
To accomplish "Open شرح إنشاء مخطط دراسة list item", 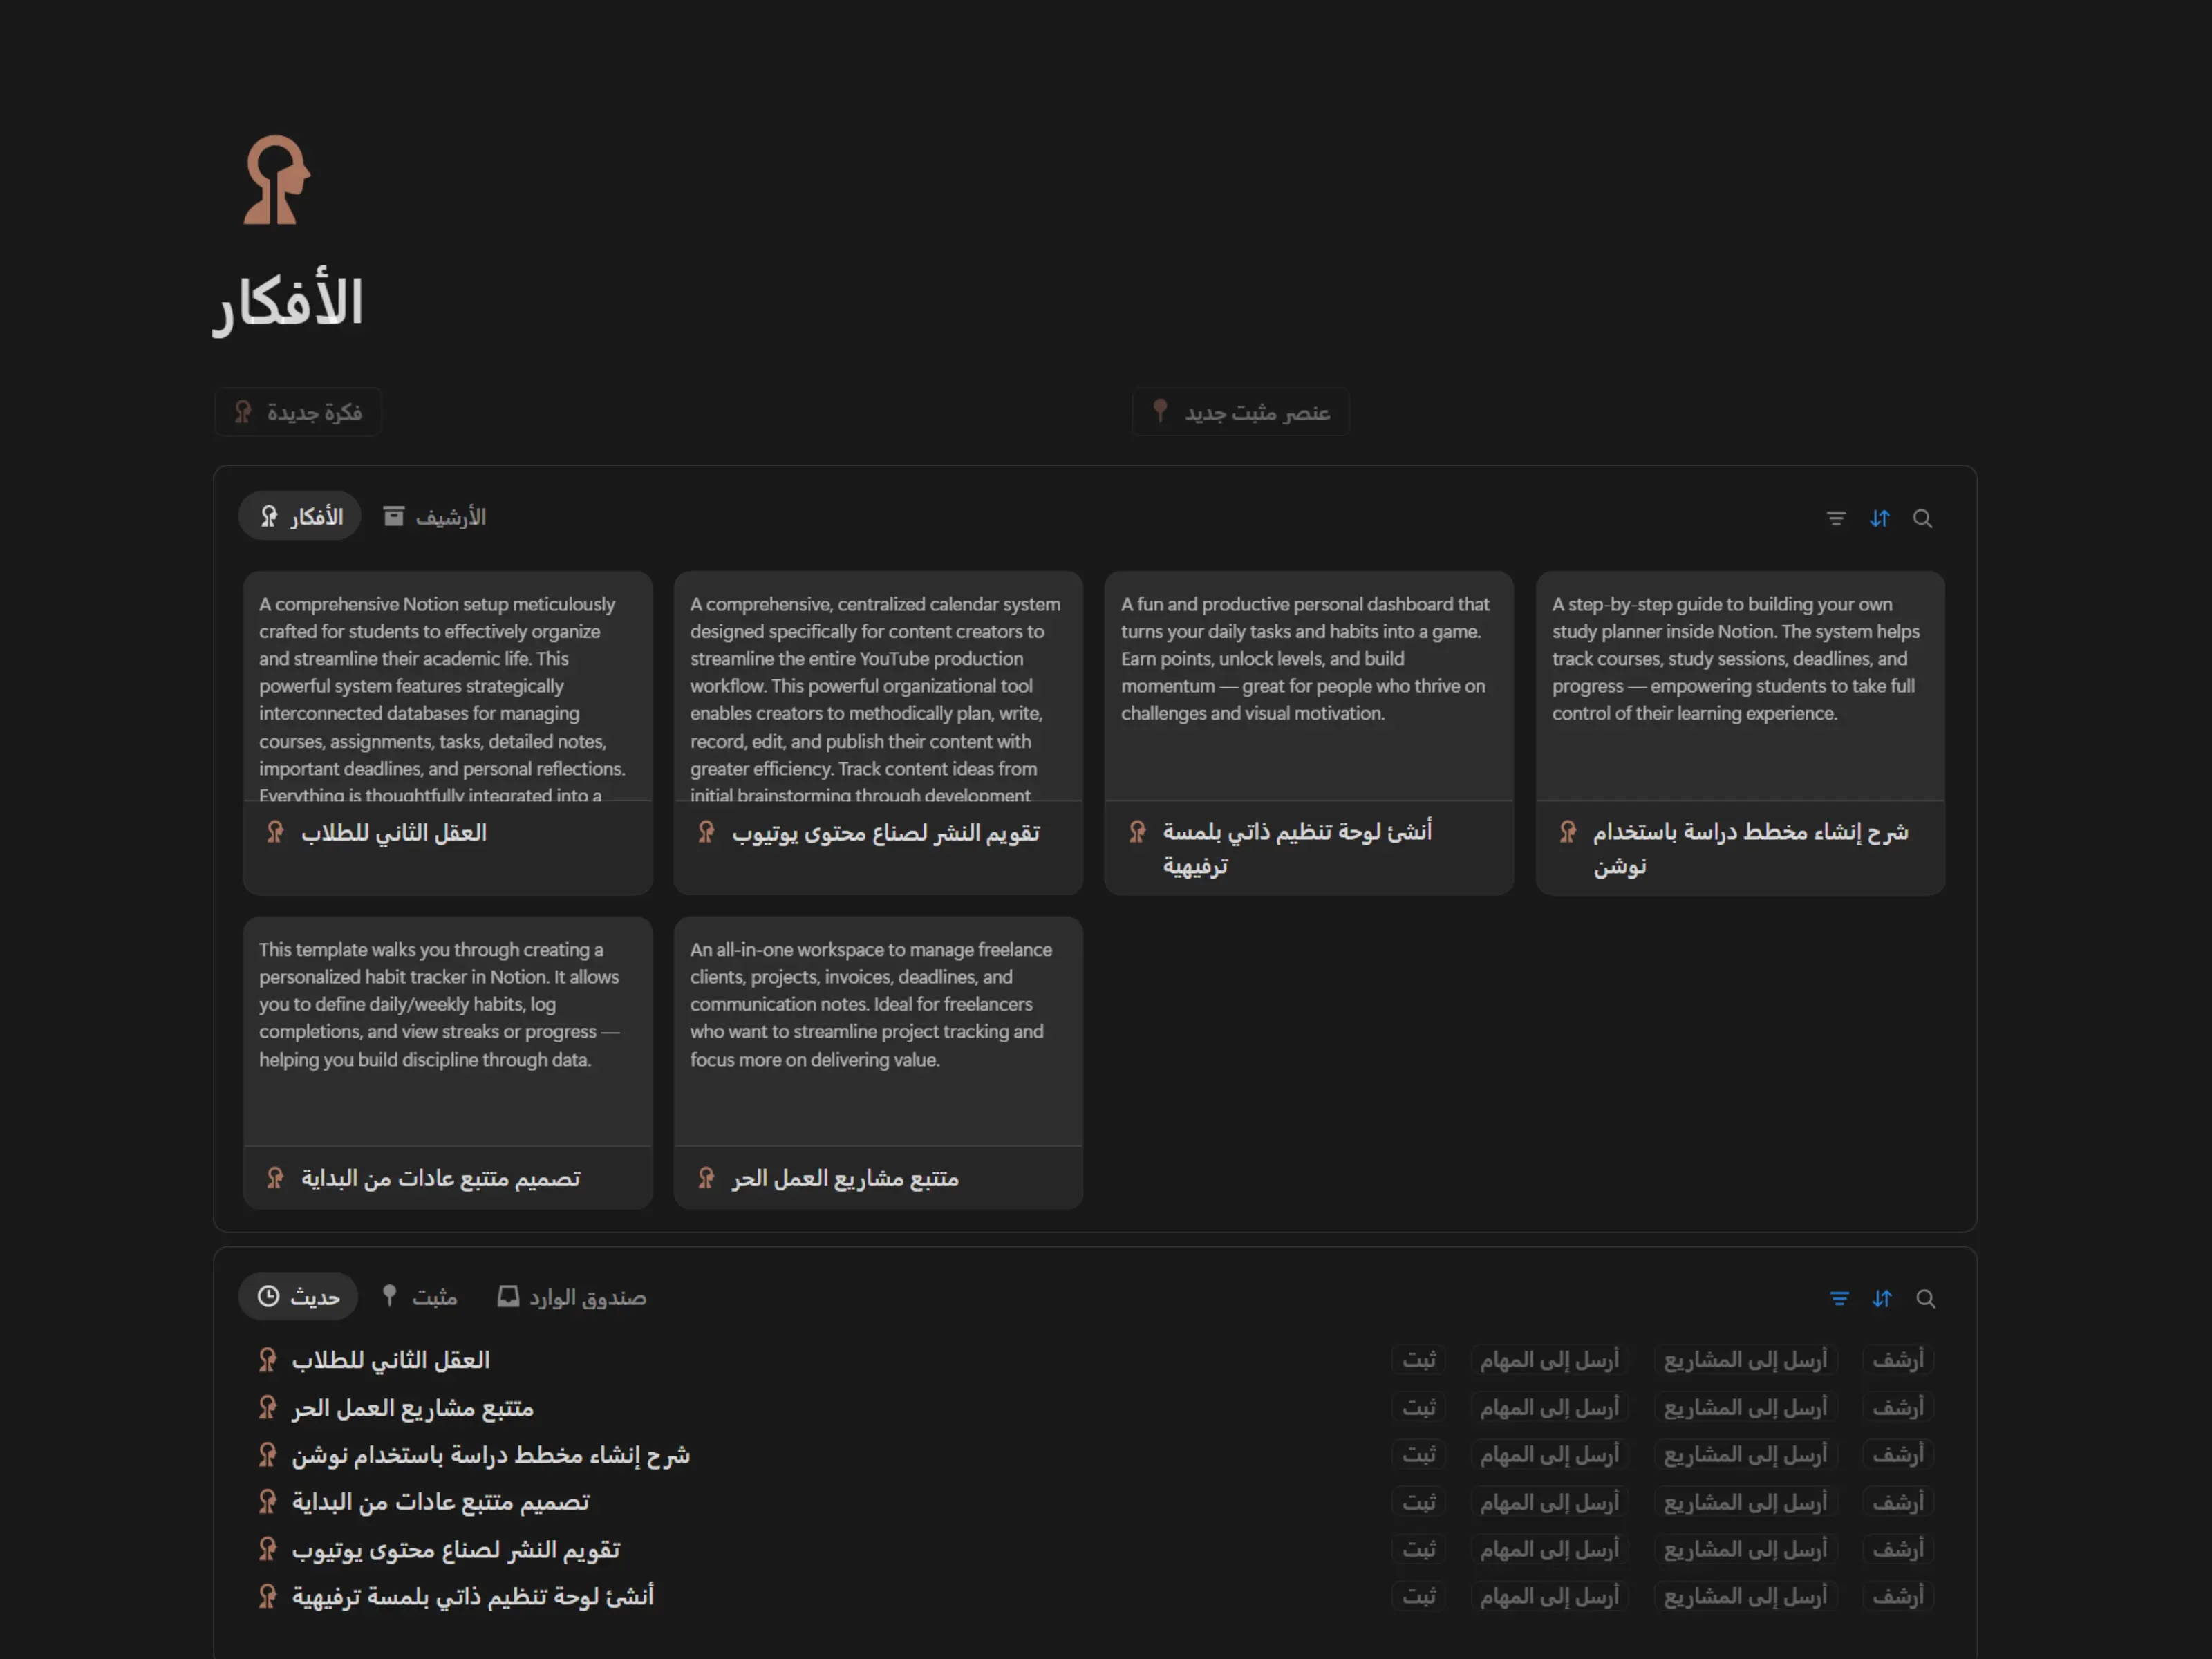I will click(490, 1455).
